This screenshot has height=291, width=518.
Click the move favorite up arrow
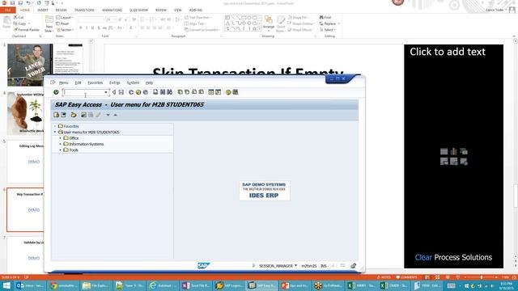click(x=115, y=115)
